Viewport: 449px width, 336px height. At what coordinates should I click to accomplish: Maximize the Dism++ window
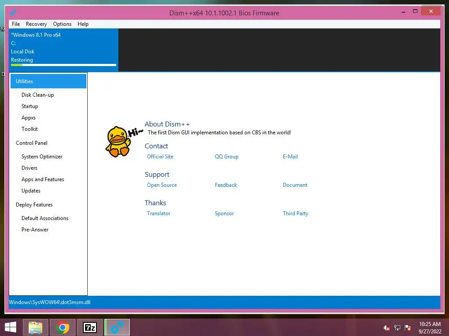tap(415, 11)
